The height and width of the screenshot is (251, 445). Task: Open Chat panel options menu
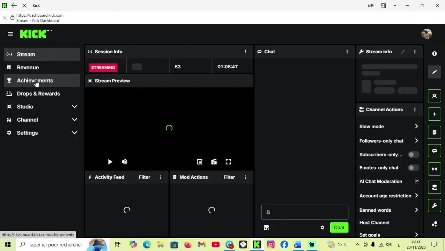click(x=347, y=52)
